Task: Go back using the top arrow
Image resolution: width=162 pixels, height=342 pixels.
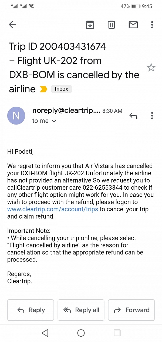Action: tap(12, 25)
